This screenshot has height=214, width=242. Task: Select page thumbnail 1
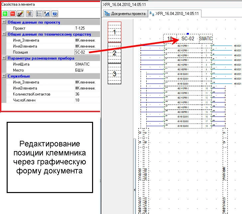pos(114,32)
